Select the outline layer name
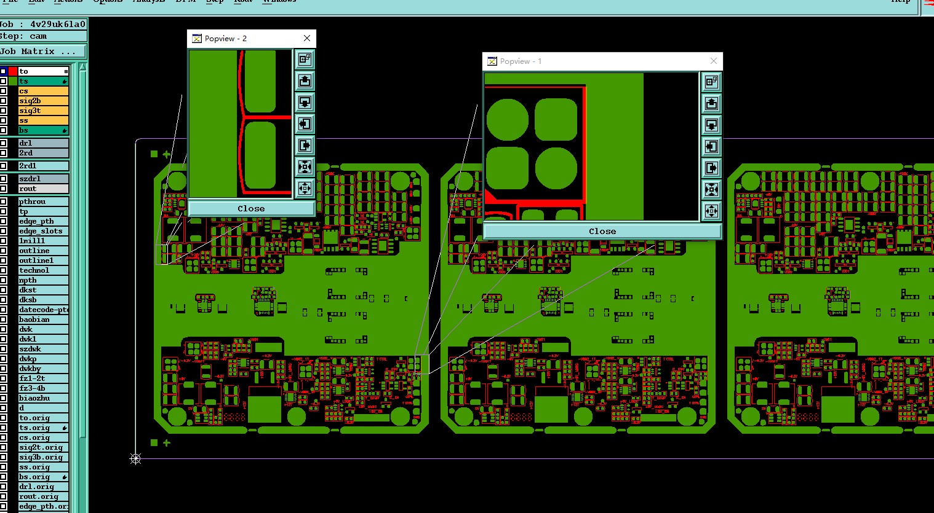This screenshot has width=934, height=513. coord(43,251)
